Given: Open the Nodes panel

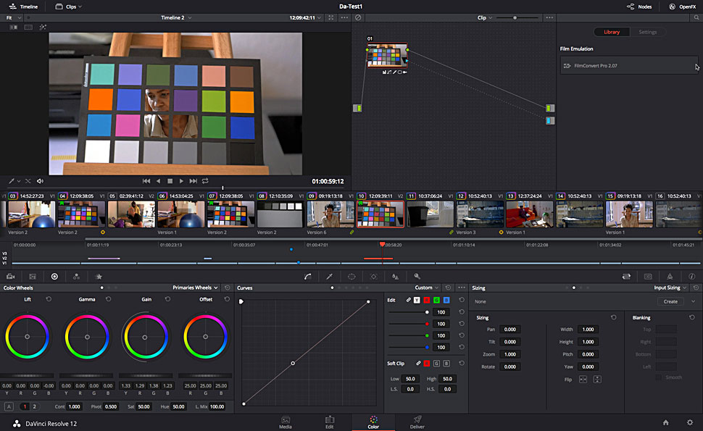Looking at the screenshot, I should (638, 7).
